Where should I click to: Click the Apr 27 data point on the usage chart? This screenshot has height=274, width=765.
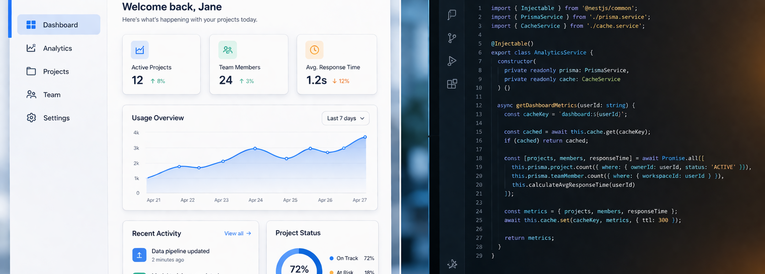pyautogui.click(x=365, y=137)
